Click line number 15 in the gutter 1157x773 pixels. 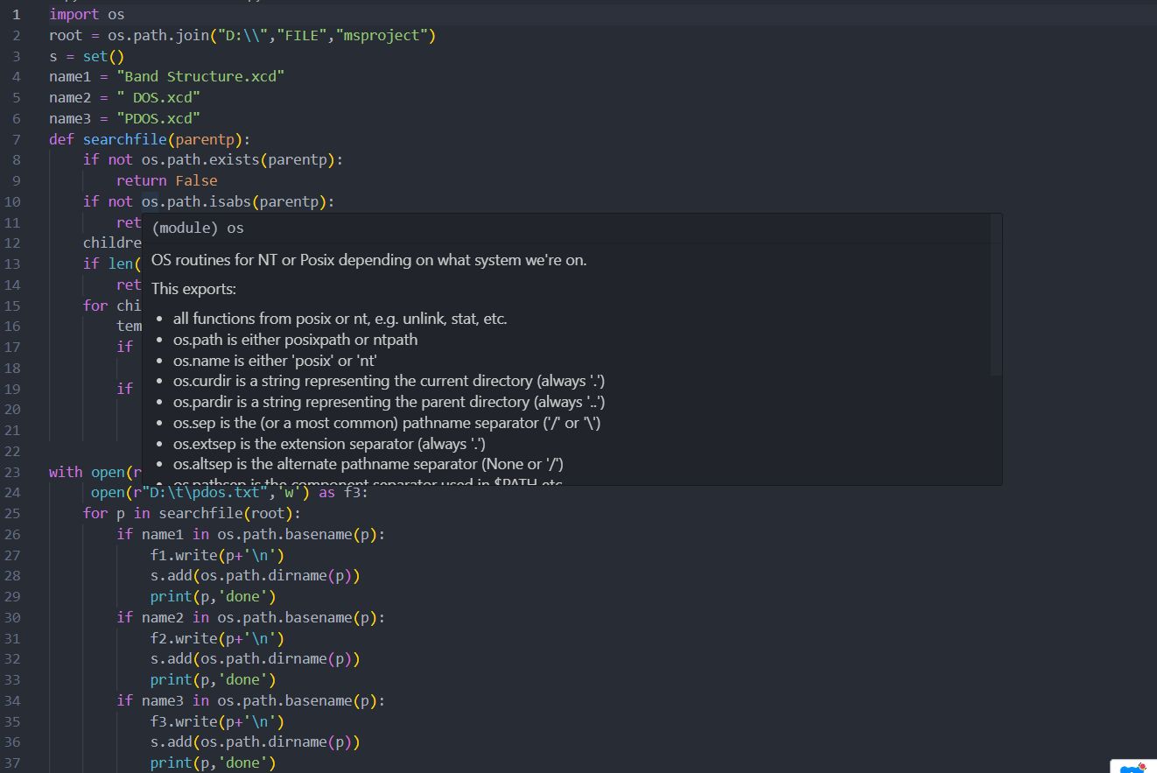pos(12,306)
